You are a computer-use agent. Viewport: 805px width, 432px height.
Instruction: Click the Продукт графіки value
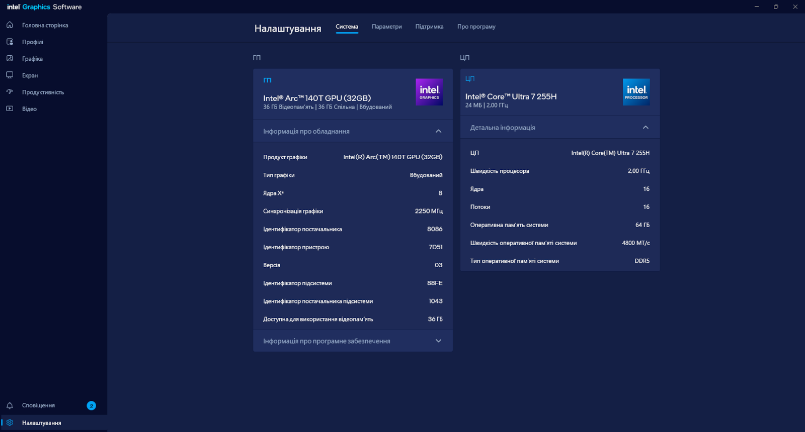[x=393, y=157]
